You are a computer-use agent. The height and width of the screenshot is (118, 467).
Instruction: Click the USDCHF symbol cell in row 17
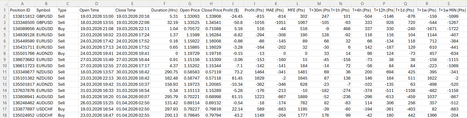pos(46,109)
